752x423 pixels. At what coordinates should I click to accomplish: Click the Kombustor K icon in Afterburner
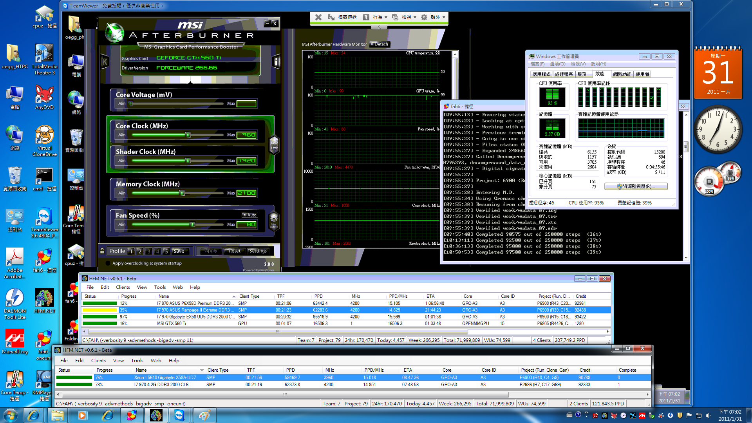105,61
